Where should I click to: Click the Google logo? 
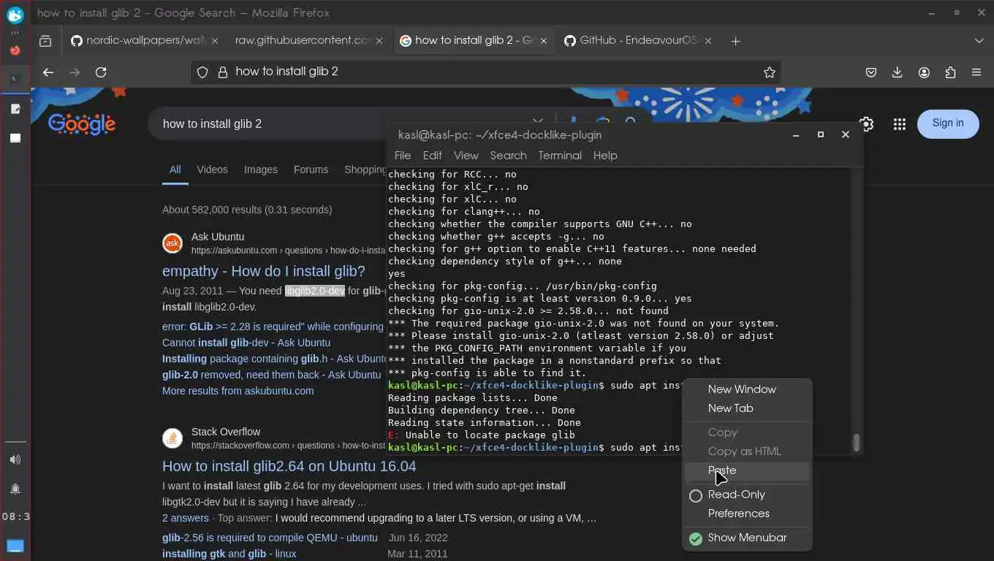82,124
